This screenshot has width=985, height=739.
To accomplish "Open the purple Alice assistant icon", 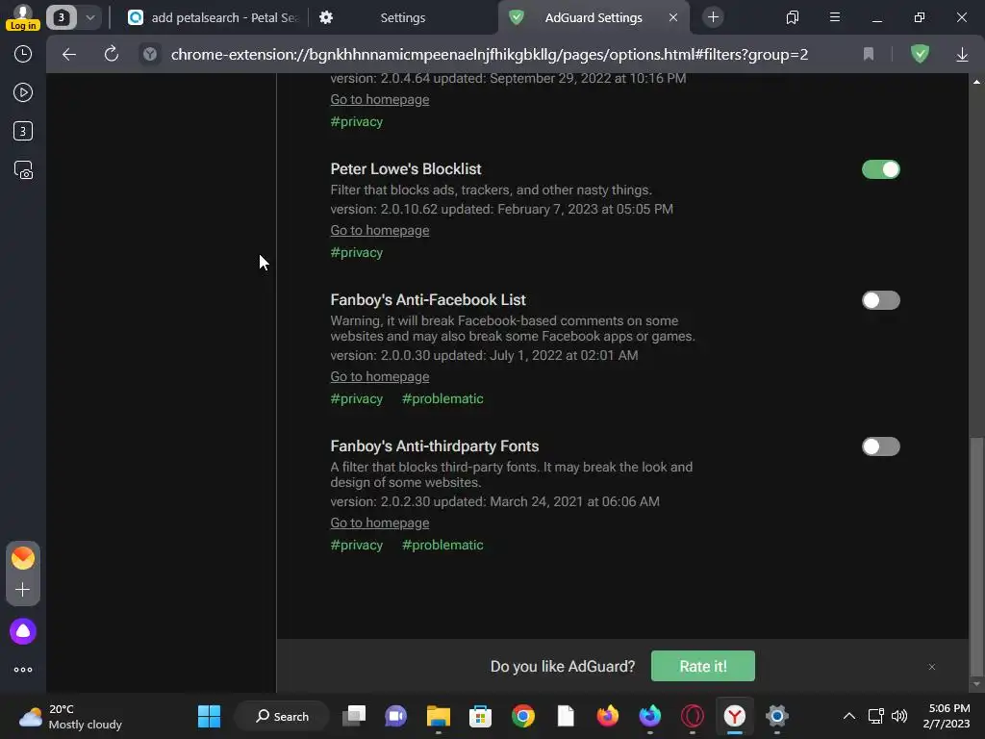I will [x=23, y=631].
